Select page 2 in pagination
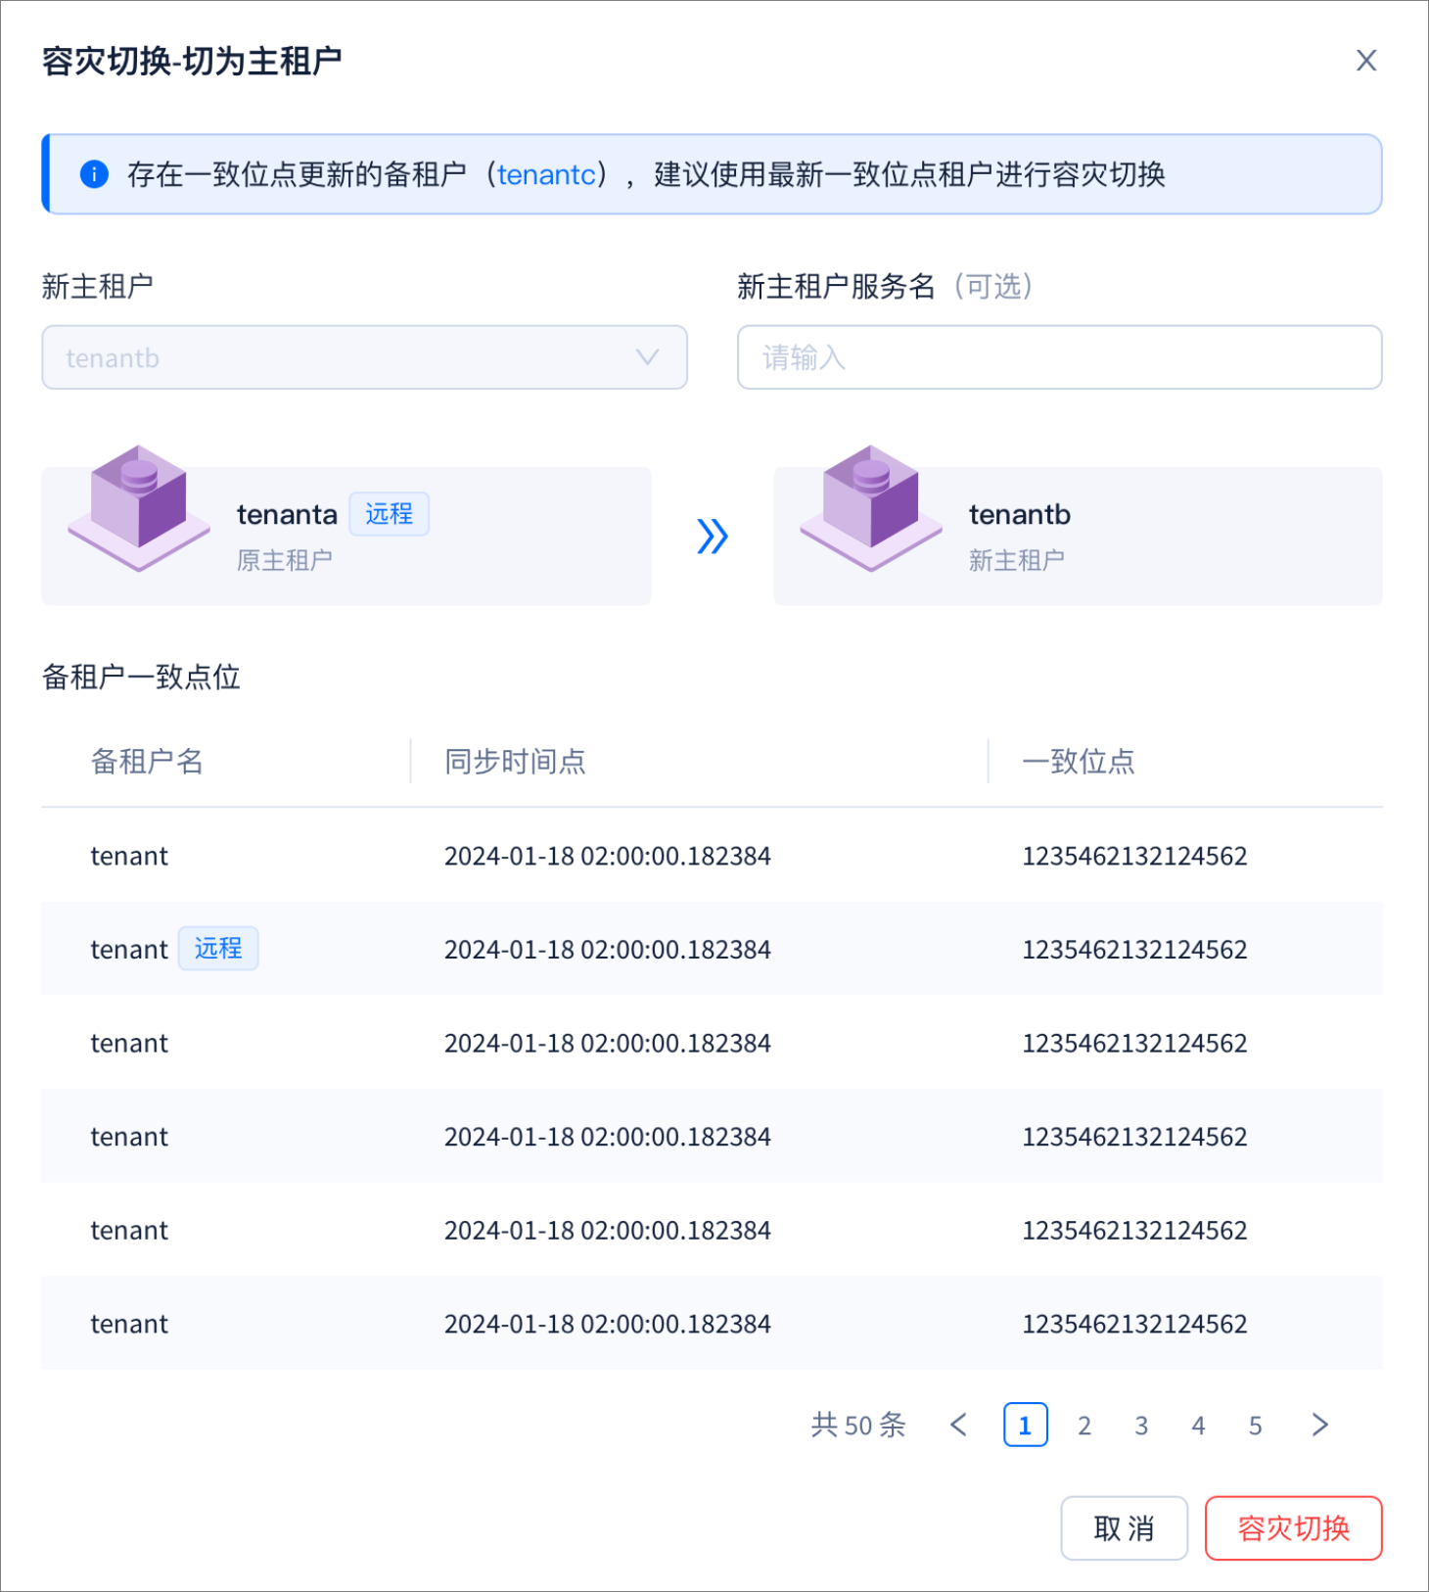 (x=1084, y=1425)
